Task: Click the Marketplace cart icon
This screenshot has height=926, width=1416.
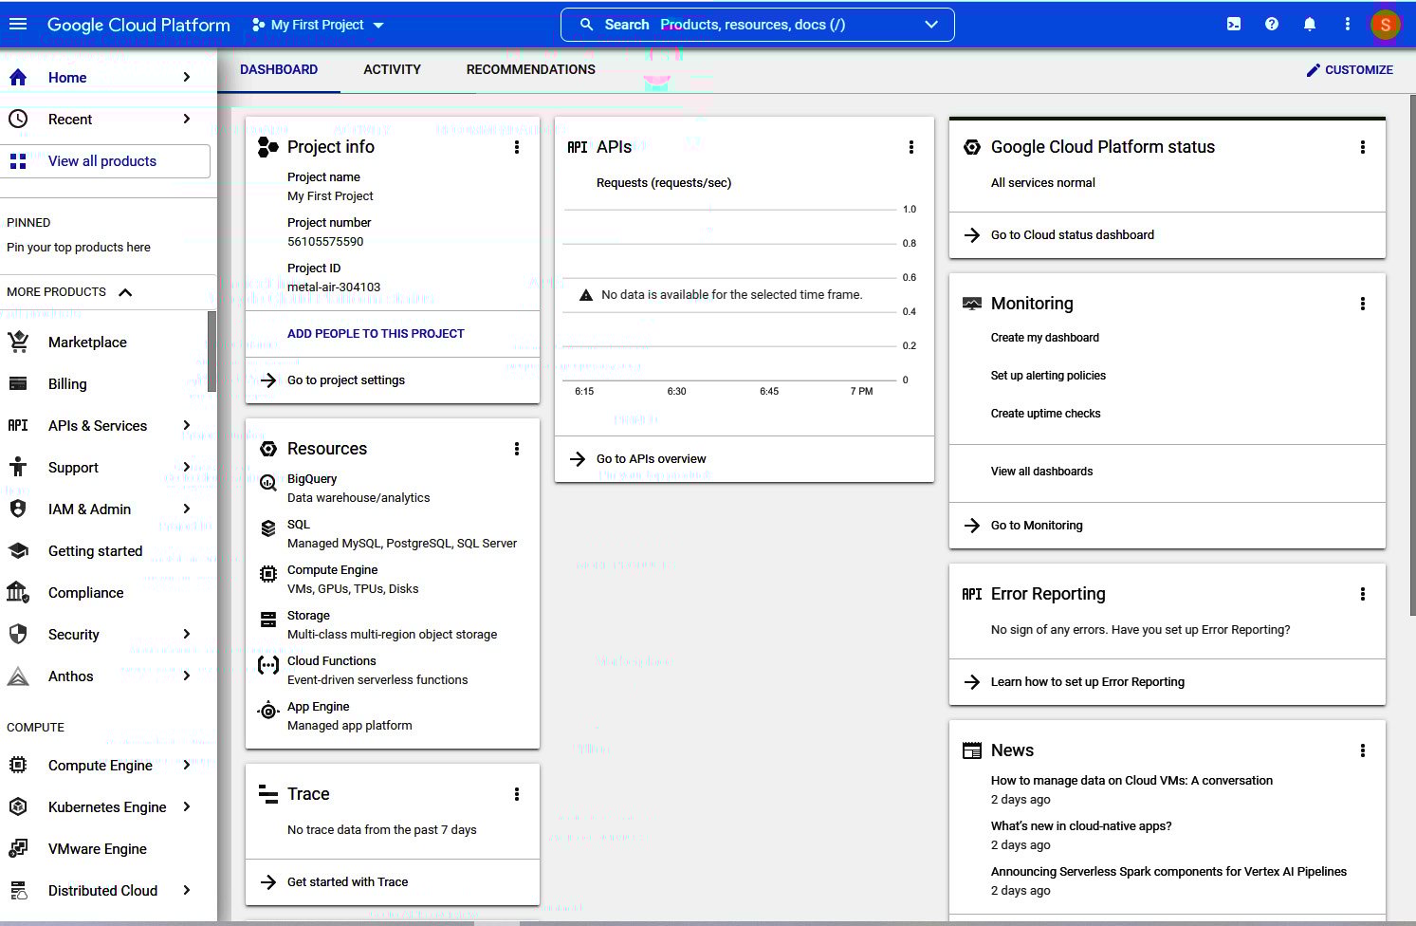Action: [x=18, y=343]
